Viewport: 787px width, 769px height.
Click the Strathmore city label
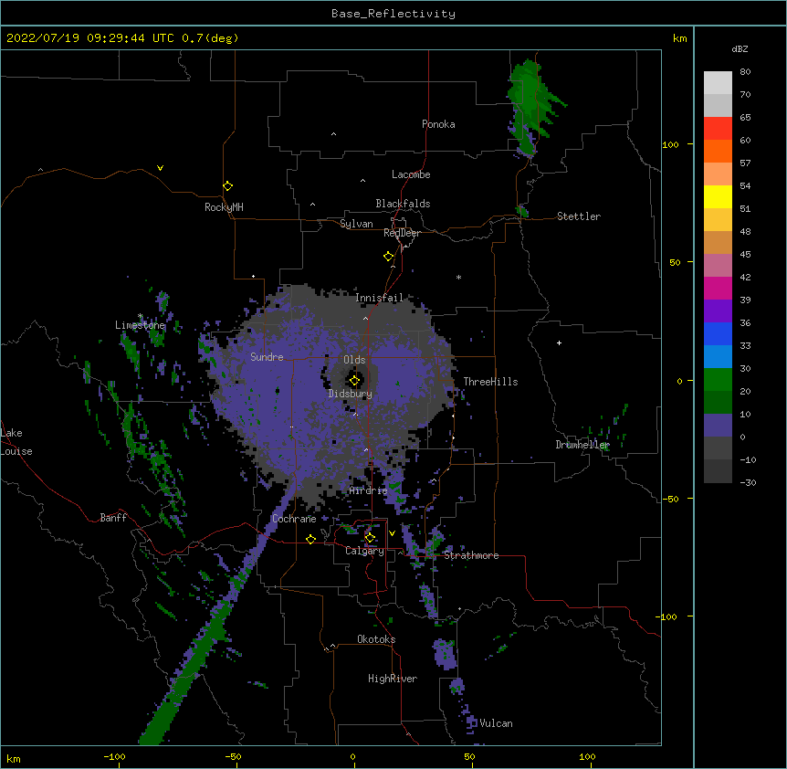471,555
